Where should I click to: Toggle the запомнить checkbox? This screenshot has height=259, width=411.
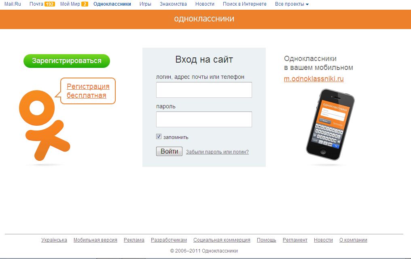pyautogui.click(x=159, y=137)
